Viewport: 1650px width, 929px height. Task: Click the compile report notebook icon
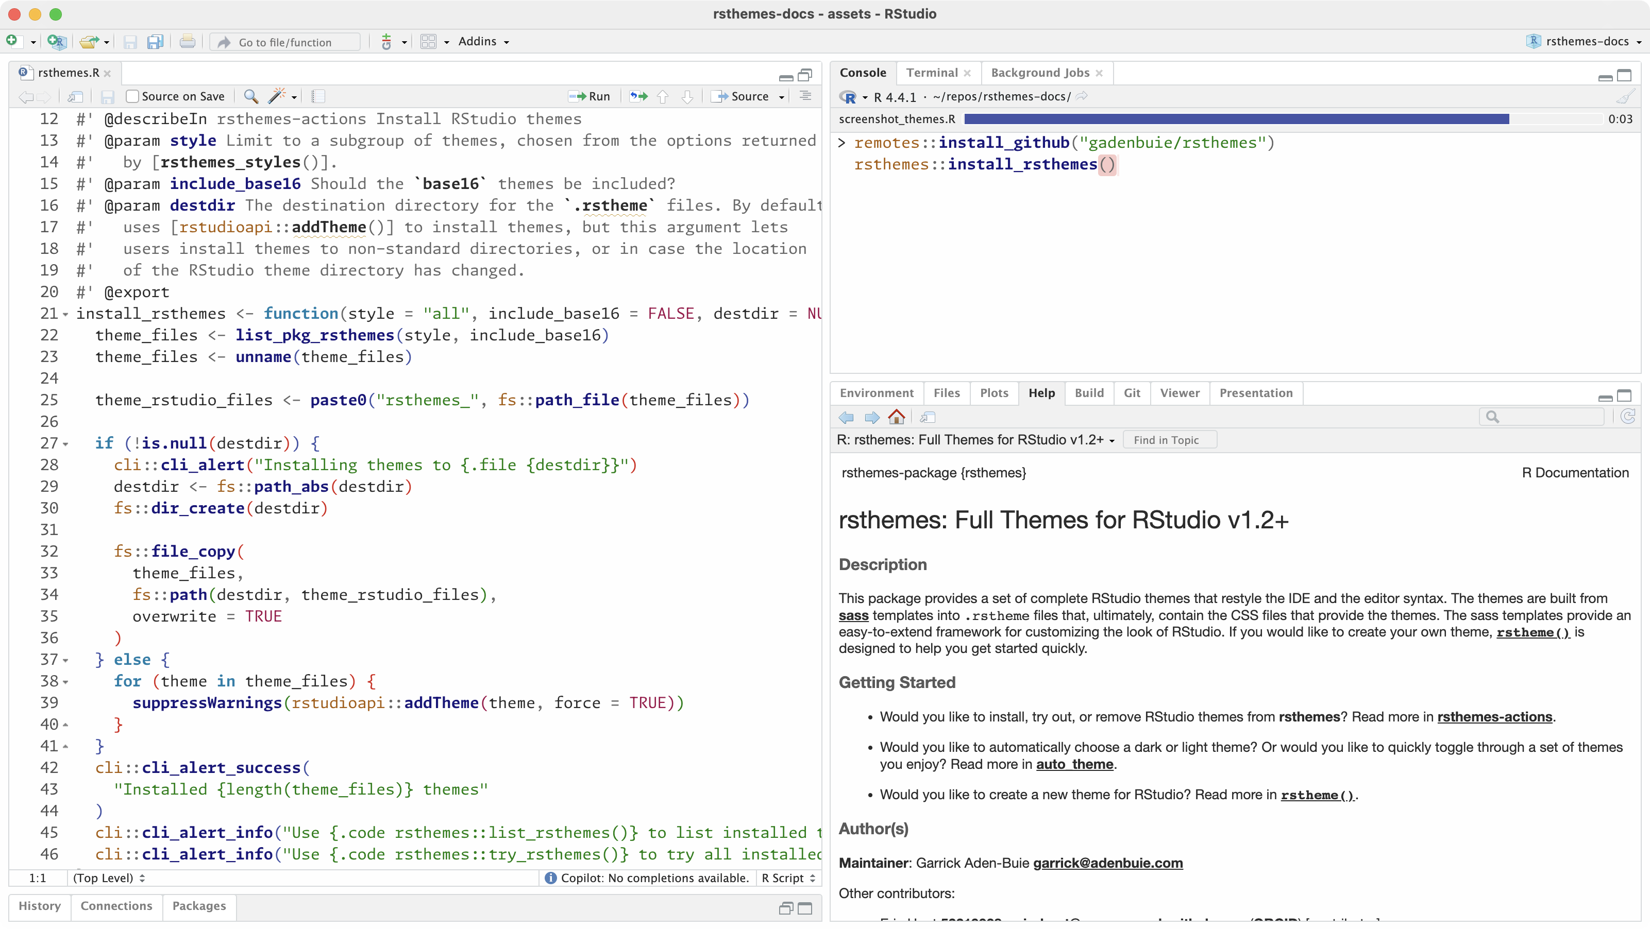318,97
